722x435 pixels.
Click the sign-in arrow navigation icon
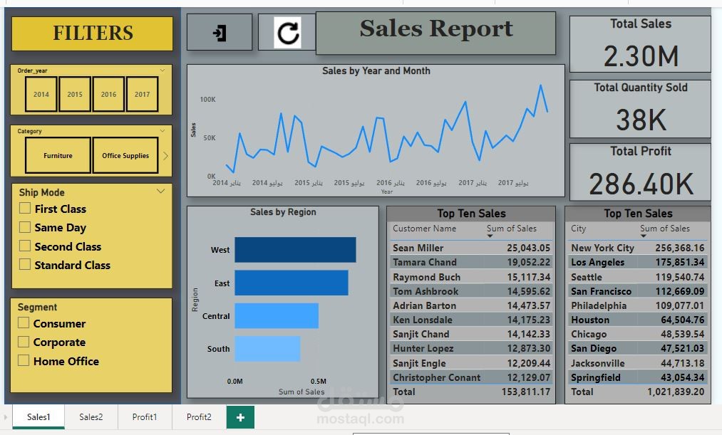click(x=220, y=33)
